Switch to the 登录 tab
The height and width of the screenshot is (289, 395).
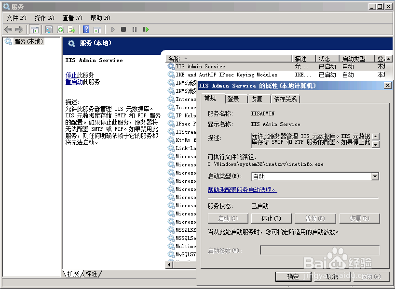[235, 99]
